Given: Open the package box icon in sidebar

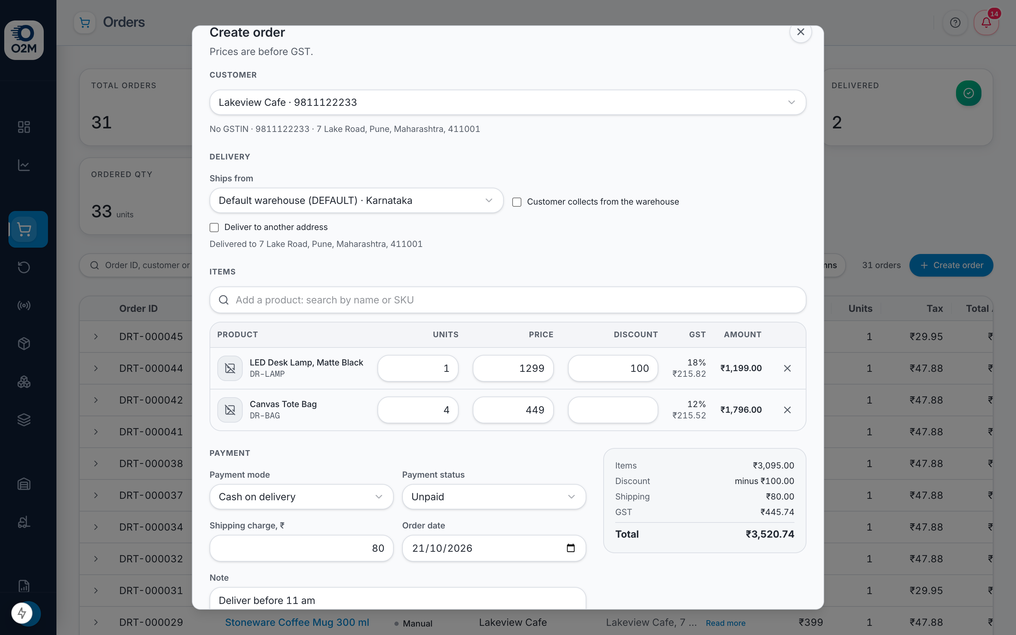Looking at the screenshot, I should point(24,344).
